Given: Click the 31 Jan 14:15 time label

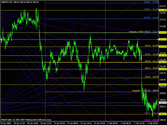Looking at the screenshot, I should [86, 123].
